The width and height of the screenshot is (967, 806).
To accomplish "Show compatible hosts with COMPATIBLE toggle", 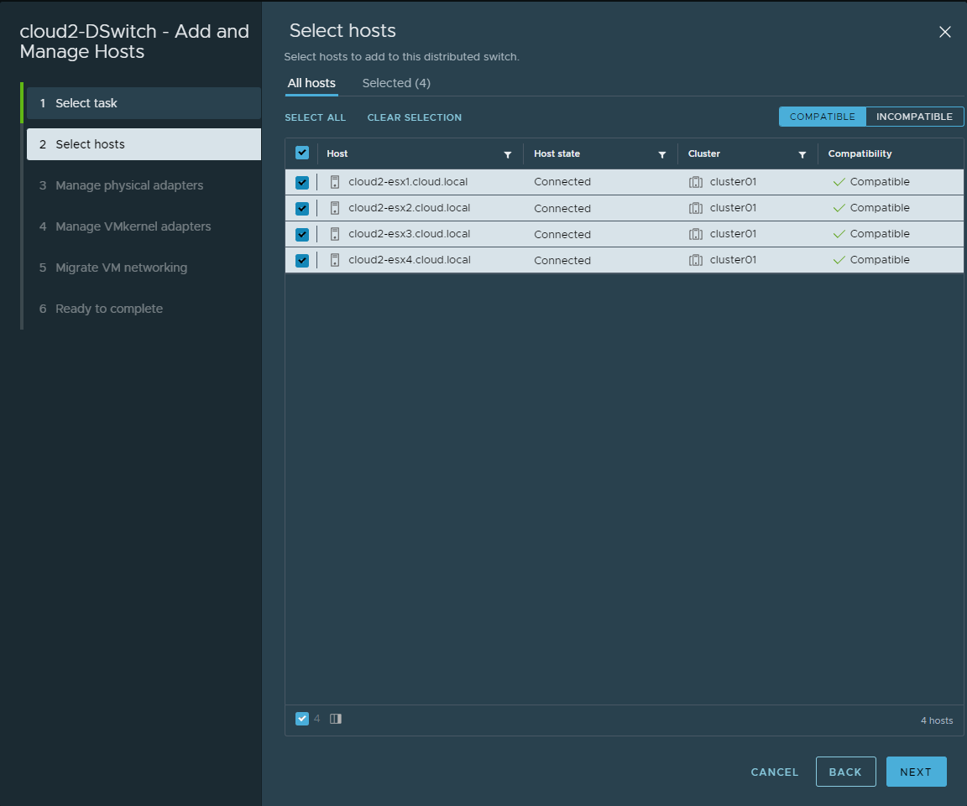I will point(823,117).
